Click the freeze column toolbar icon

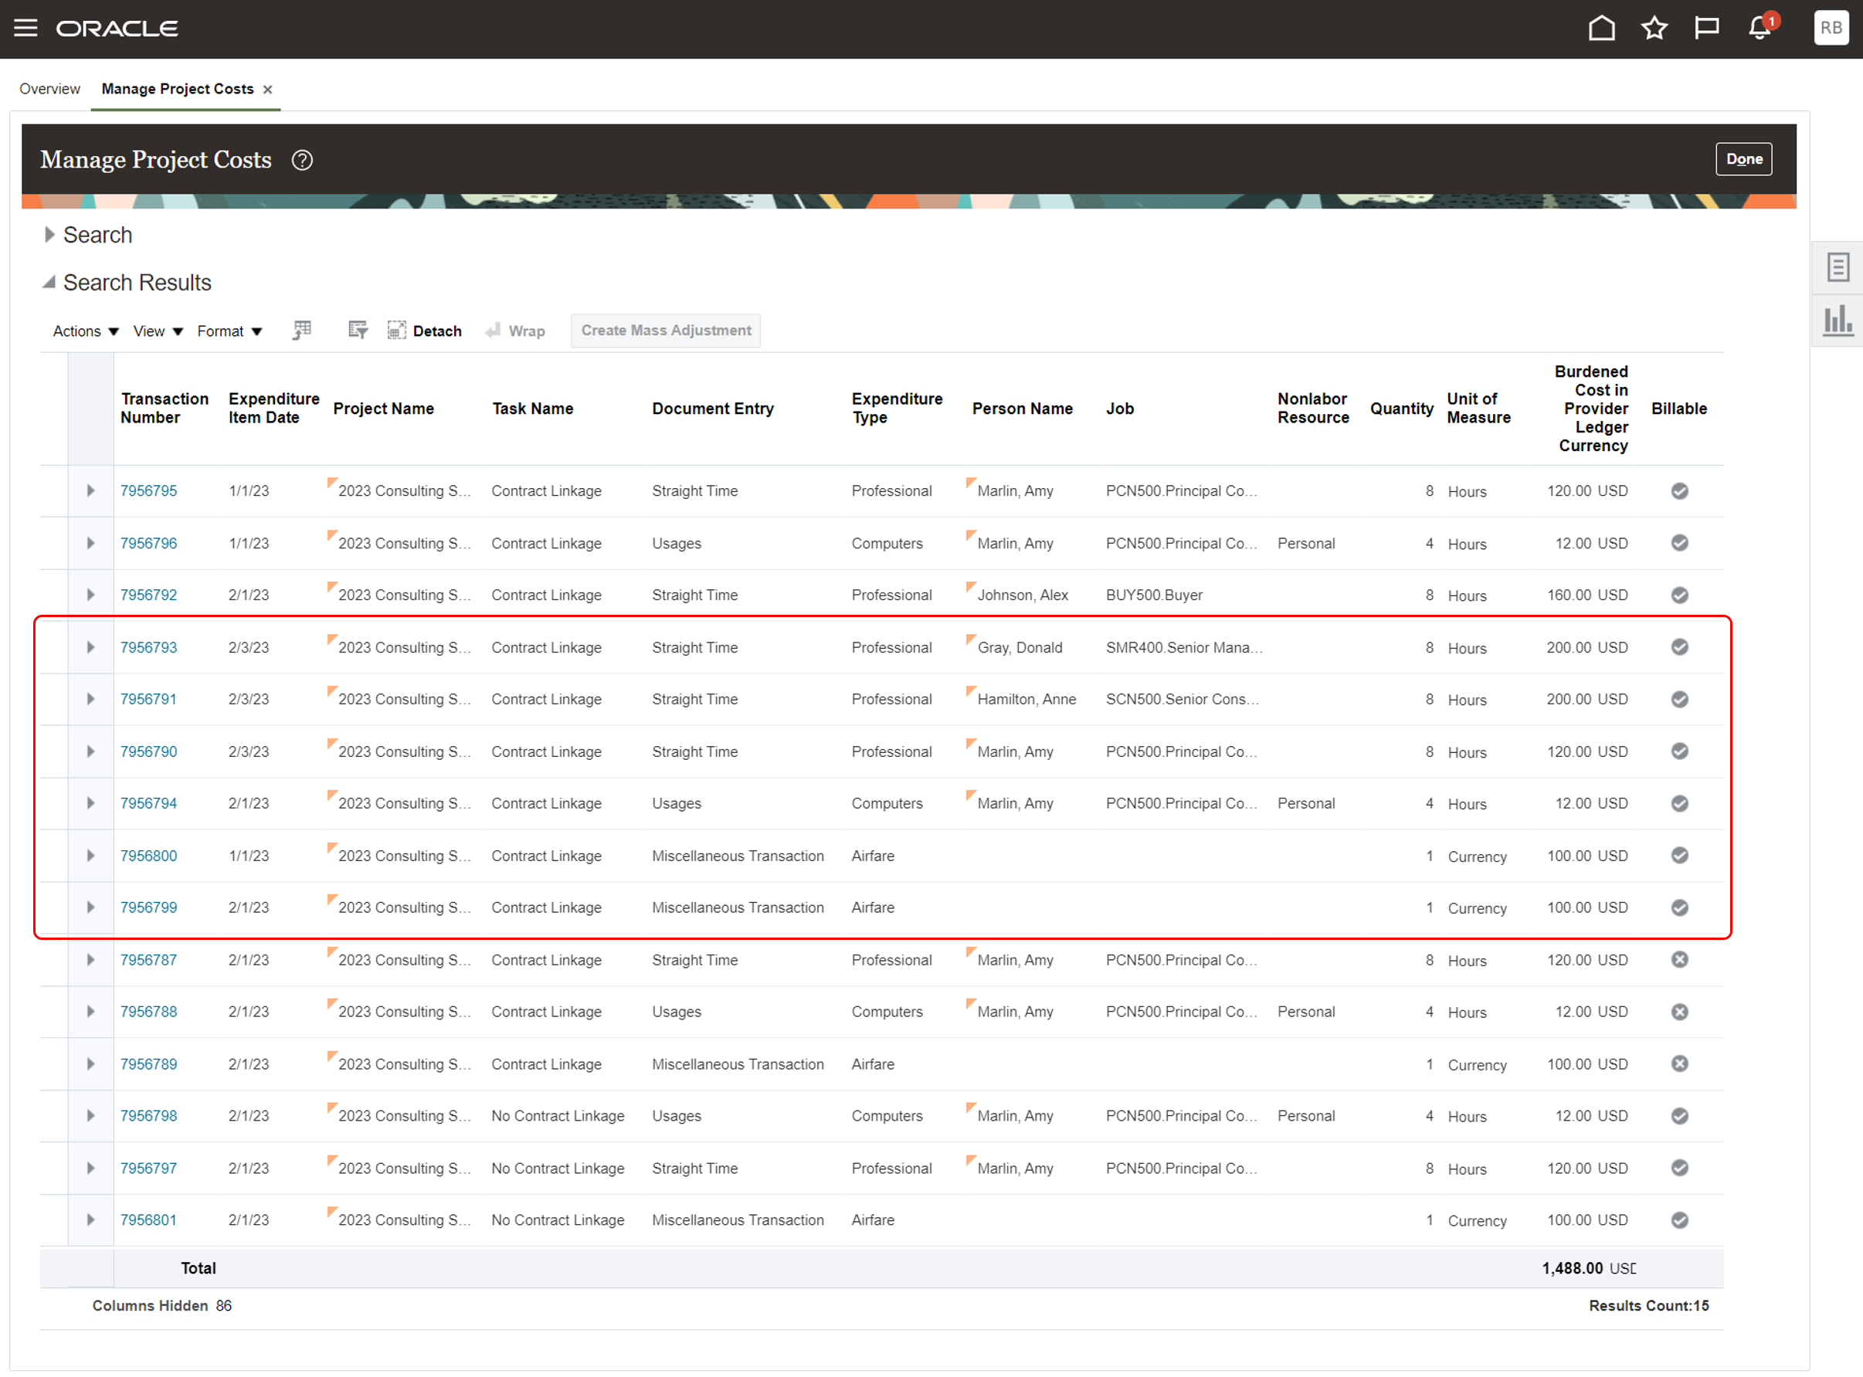[302, 331]
